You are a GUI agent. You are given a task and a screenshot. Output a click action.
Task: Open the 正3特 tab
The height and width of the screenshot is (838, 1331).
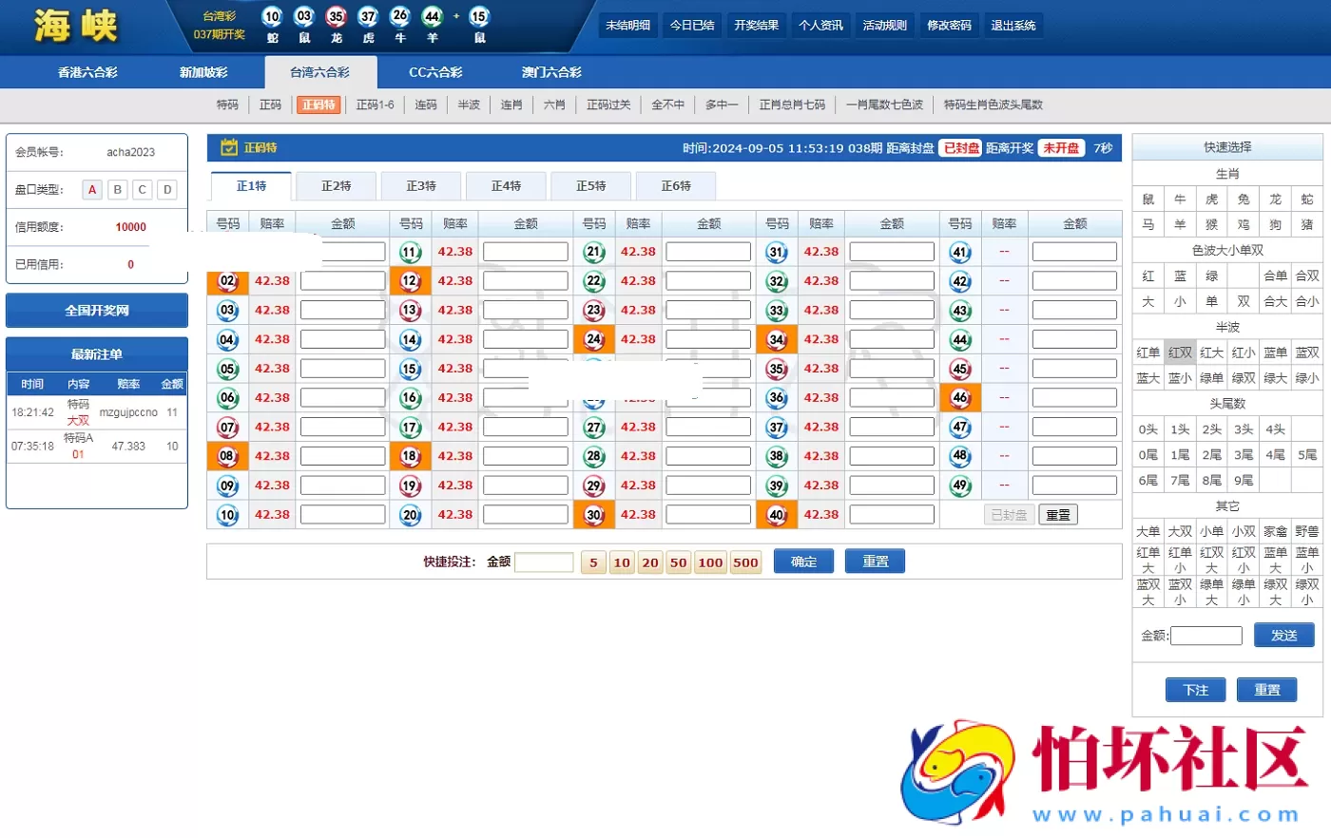(x=420, y=185)
